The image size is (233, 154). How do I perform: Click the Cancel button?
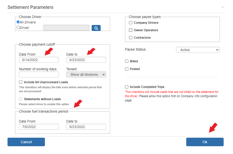click(26, 142)
